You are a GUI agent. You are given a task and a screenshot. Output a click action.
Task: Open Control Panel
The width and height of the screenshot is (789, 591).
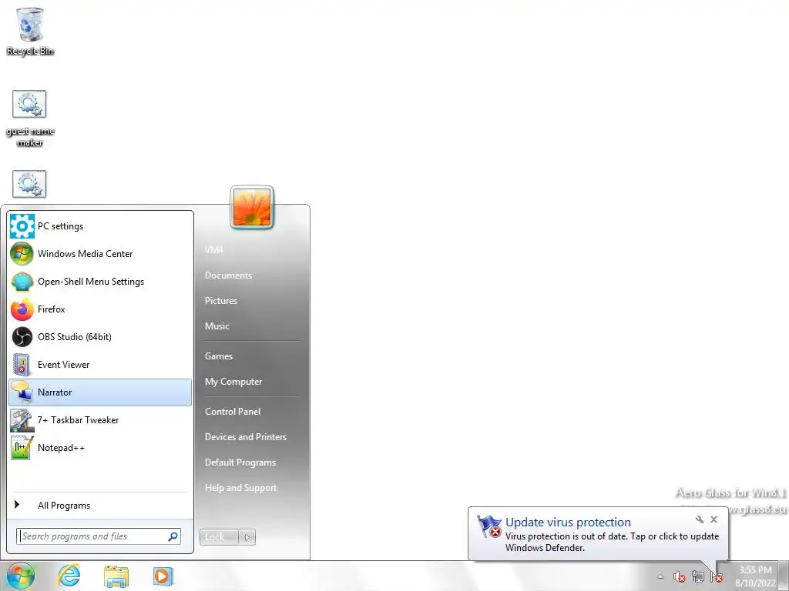(233, 412)
